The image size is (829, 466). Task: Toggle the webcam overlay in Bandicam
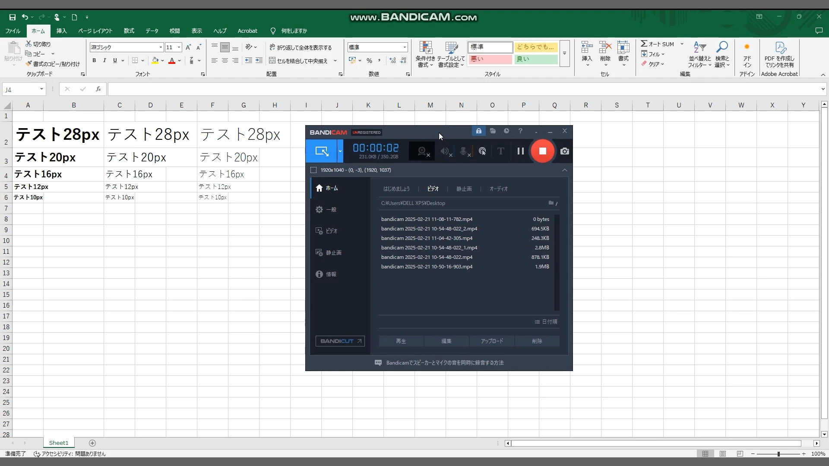[422, 151]
